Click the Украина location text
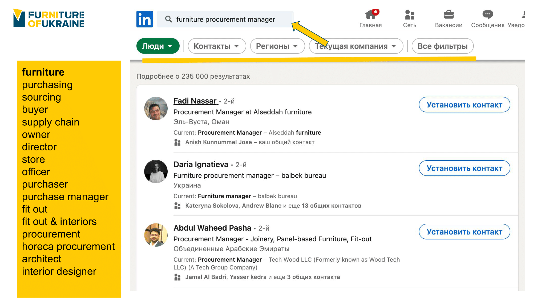 coord(187,185)
